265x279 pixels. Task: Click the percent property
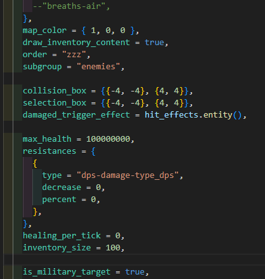(59, 200)
